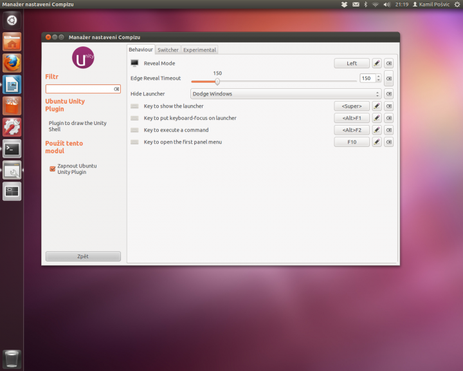Open System Settings wrench-and-gear icon
This screenshot has width=463, height=371.
12,128
